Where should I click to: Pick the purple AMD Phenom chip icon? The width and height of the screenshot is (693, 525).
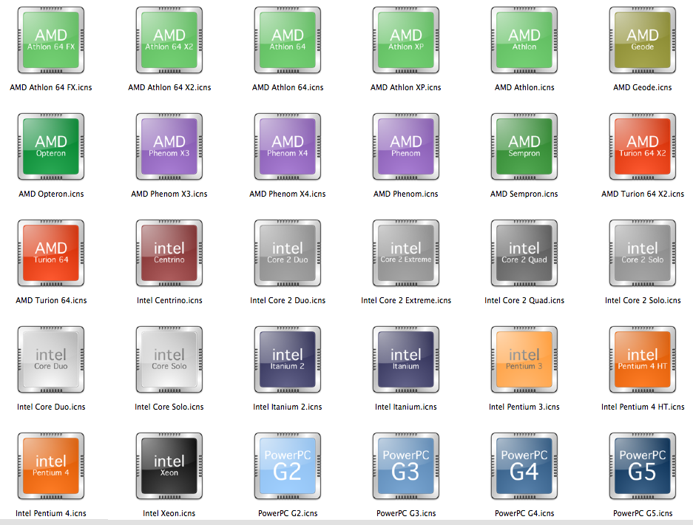pos(406,146)
